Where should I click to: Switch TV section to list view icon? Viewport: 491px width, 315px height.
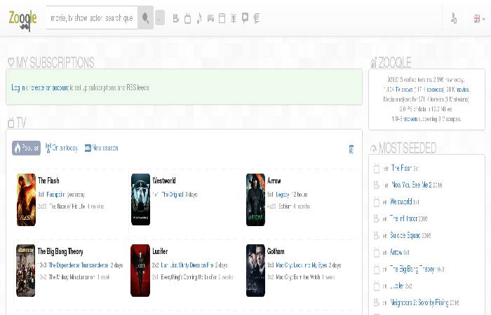351,148
